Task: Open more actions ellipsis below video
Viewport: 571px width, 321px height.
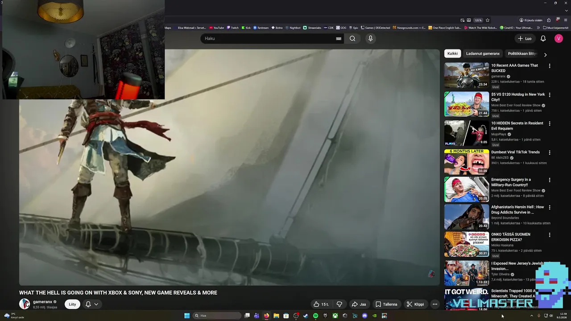Action: point(434,304)
